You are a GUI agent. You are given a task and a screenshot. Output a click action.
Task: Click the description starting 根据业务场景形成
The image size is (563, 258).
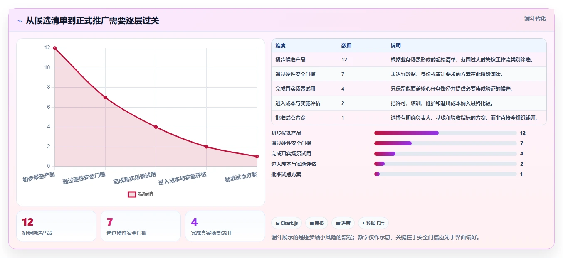click(x=462, y=60)
